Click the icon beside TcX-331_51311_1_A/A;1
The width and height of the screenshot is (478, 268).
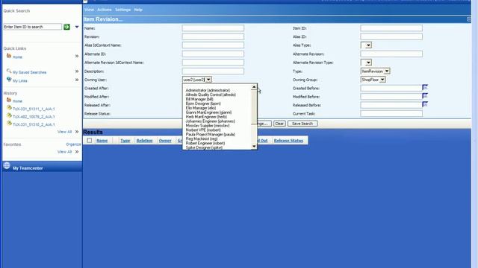click(x=9, y=108)
